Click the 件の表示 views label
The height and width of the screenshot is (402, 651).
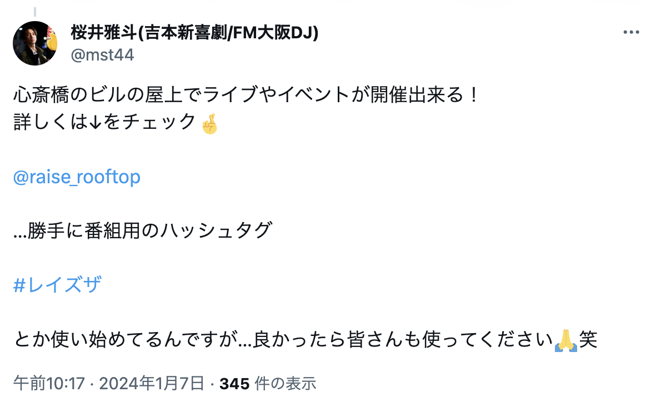(285, 383)
